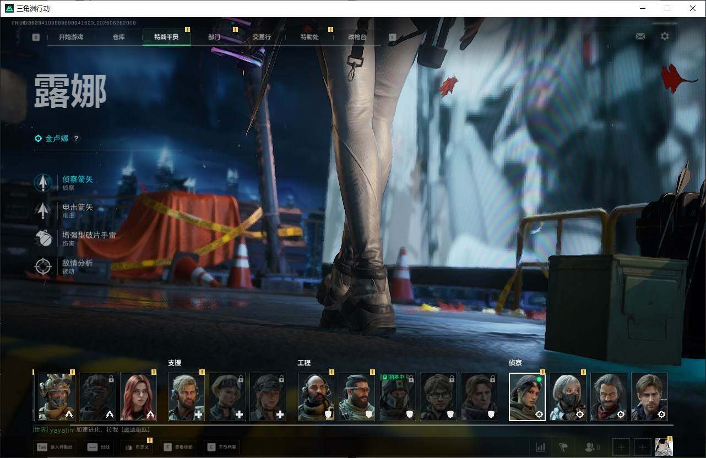Select the 电击箭矢 skill icon
The width and height of the screenshot is (706, 458).
[43, 211]
